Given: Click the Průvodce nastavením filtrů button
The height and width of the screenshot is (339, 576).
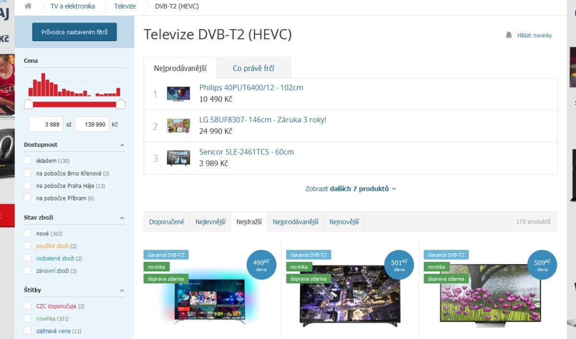Looking at the screenshot, I should (x=74, y=32).
